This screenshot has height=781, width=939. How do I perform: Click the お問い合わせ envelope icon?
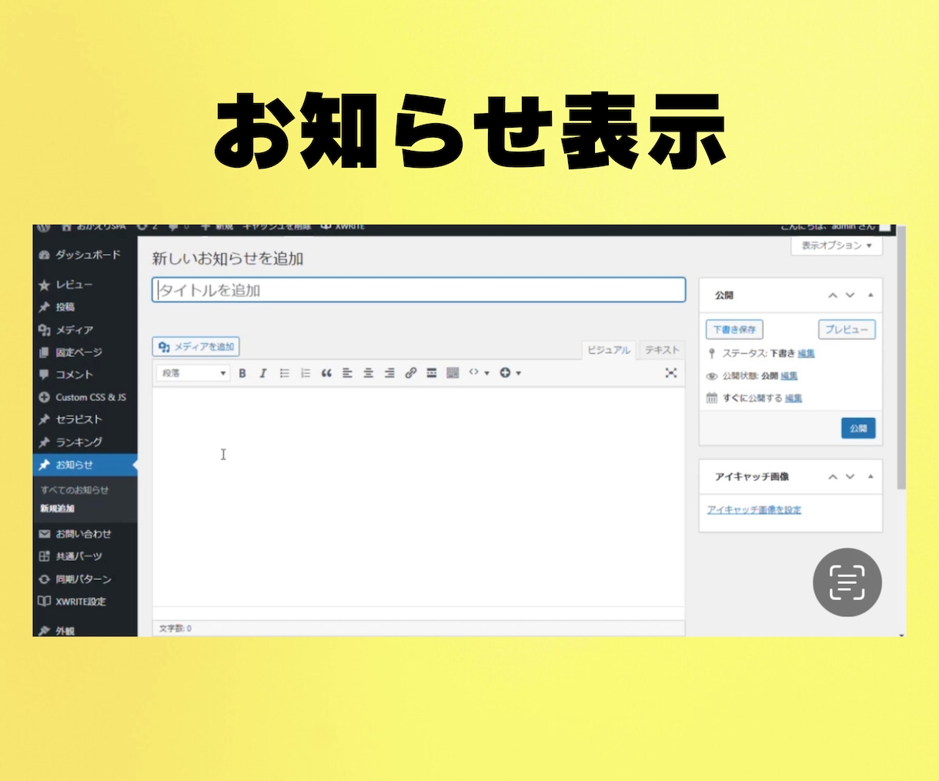point(44,534)
